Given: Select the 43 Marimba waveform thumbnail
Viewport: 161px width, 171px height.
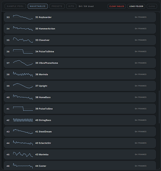Looking at the screenshot, I should [23, 155].
